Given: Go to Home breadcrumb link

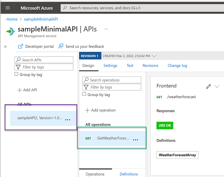Looking at the screenshot, I should pos(12,19).
